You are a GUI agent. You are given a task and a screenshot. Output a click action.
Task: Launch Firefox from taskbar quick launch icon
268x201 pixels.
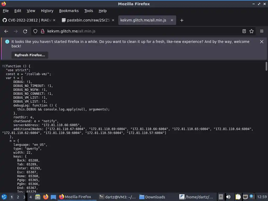point(46,197)
